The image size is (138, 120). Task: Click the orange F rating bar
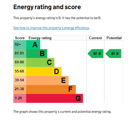51,89
